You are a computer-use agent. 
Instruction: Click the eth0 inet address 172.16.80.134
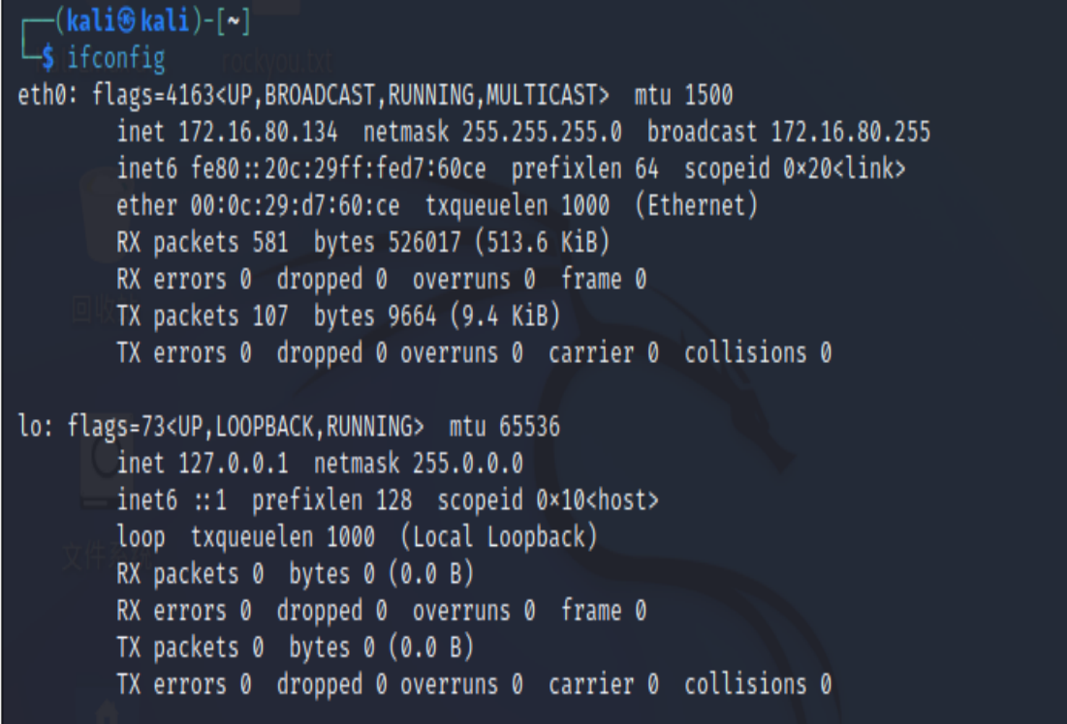258,132
